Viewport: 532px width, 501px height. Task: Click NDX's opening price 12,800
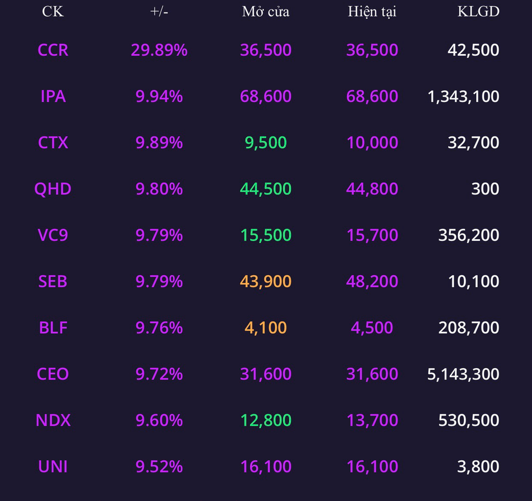coord(265,420)
